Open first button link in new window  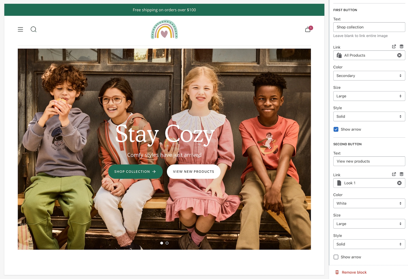pyautogui.click(x=394, y=46)
